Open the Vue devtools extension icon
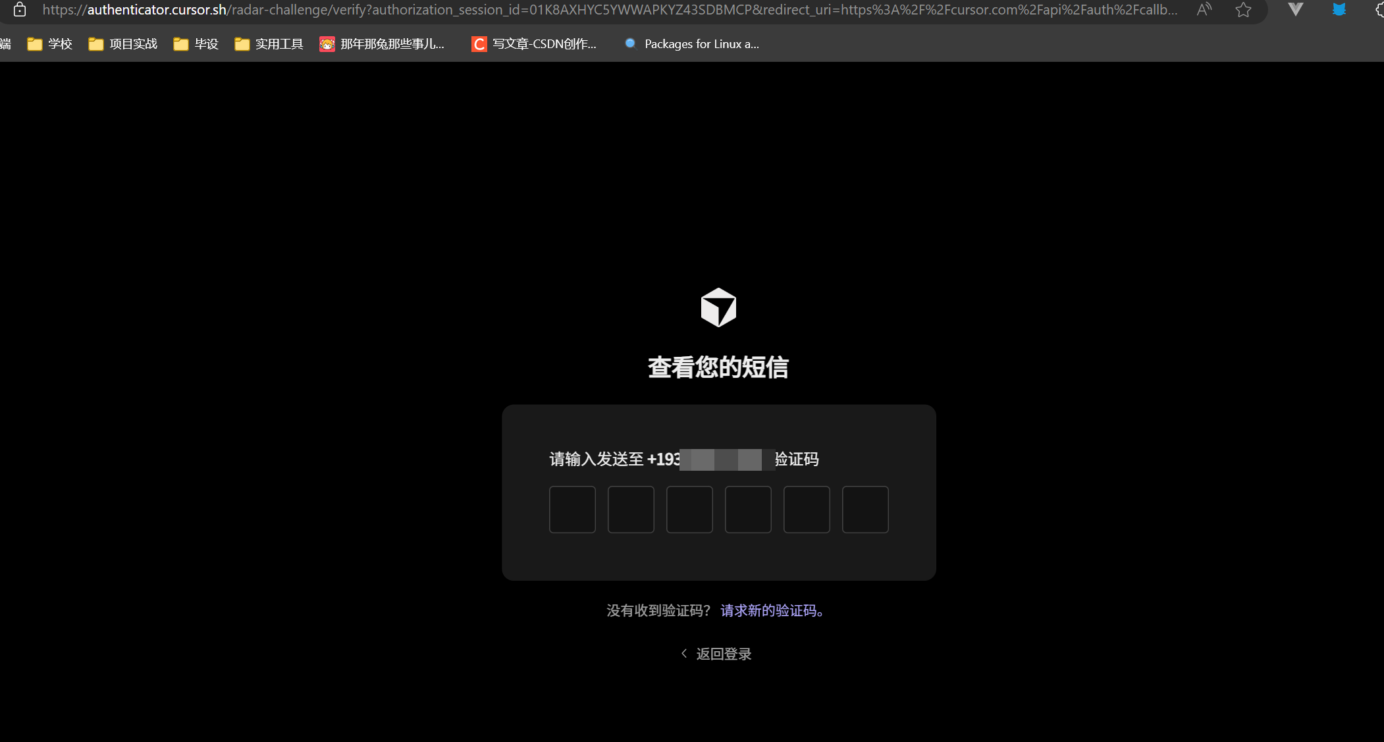1384x742 pixels. point(1295,10)
